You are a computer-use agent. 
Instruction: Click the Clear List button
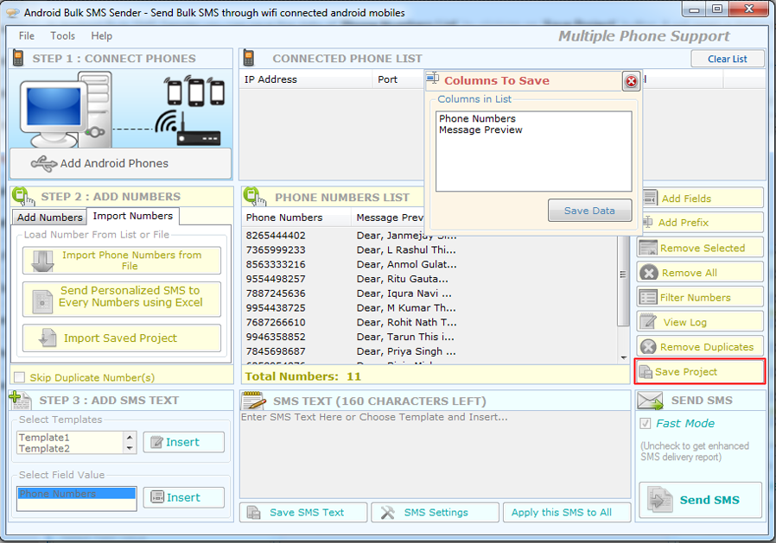(x=727, y=59)
